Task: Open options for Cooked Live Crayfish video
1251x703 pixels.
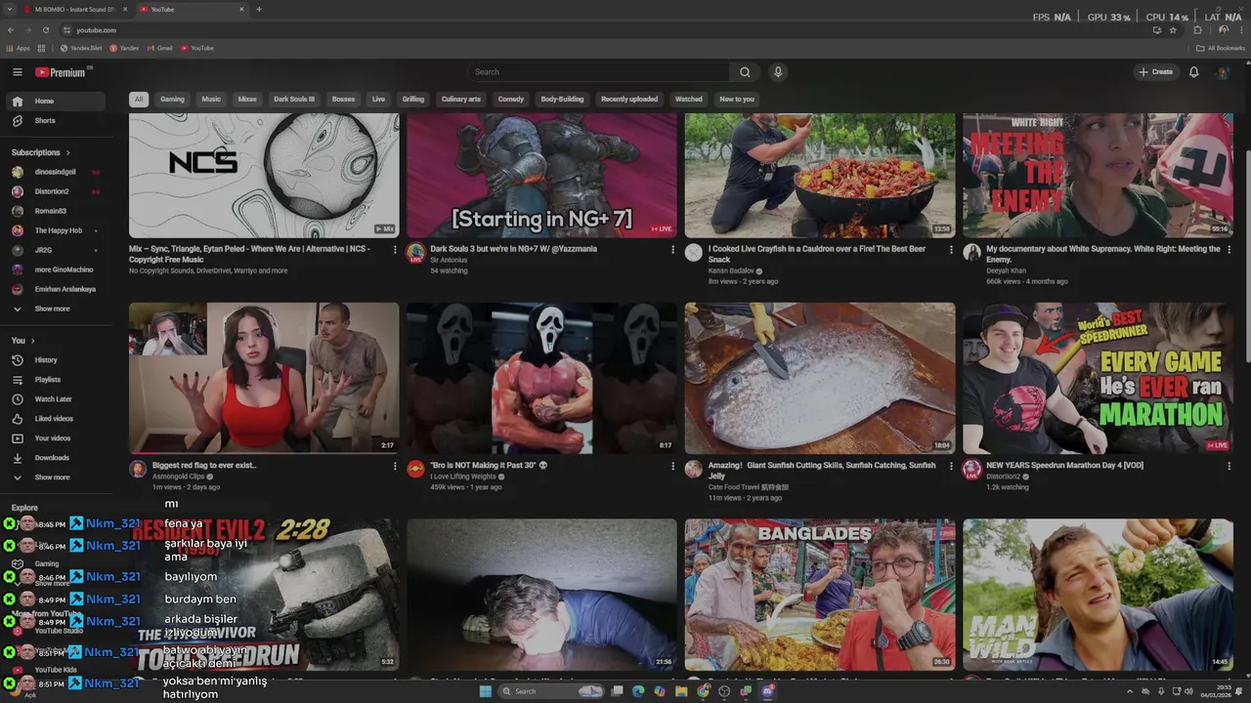Action: [951, 250]
